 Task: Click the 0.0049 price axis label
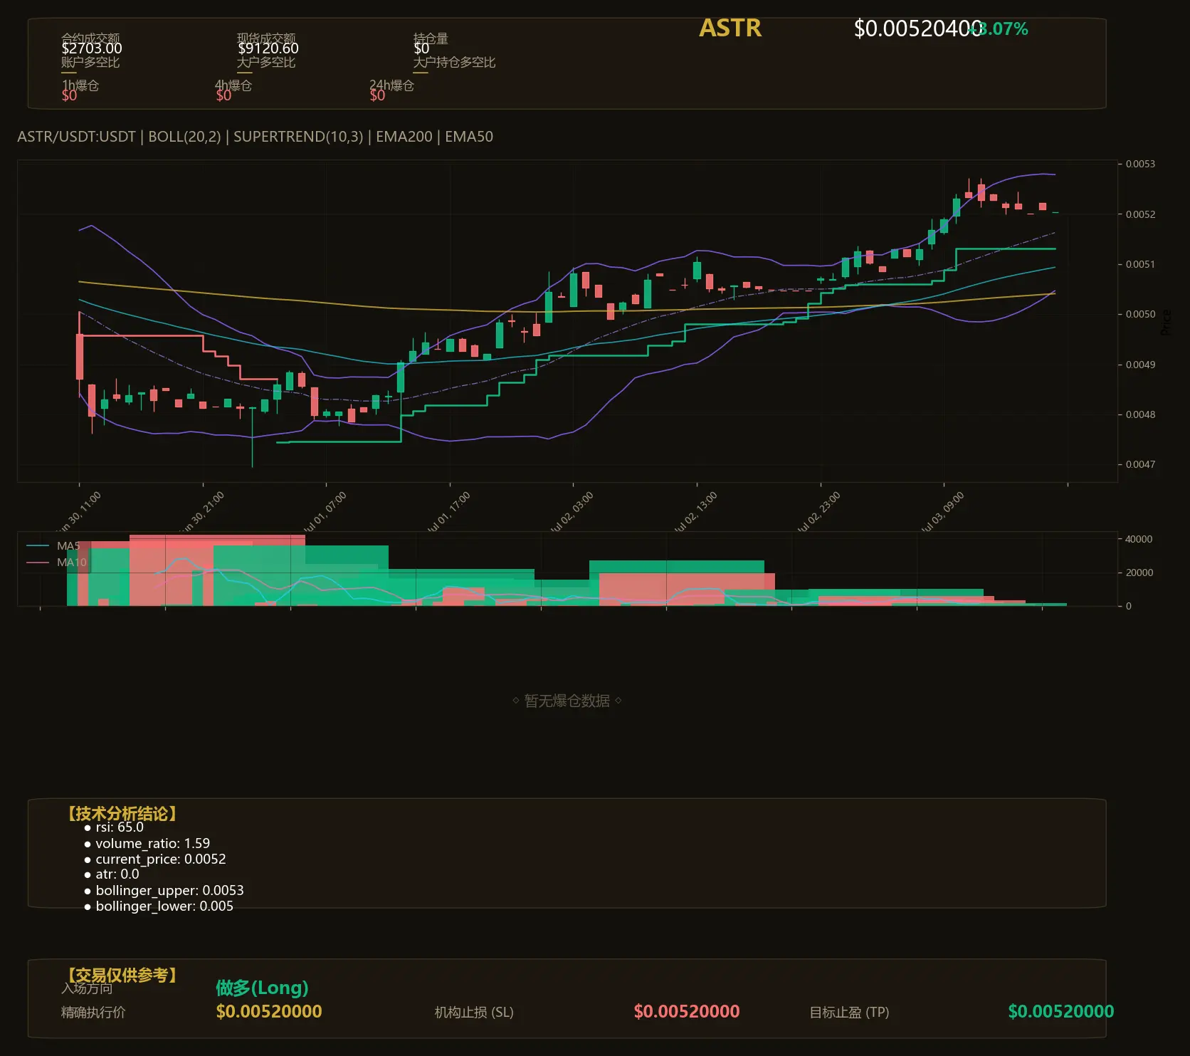[x=1140, y=365]
